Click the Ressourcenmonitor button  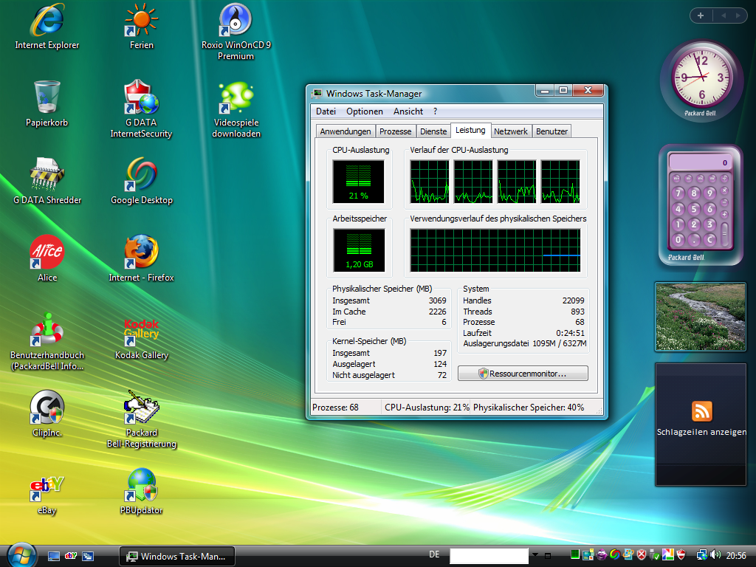pyautogui.click(x=523, y=374)
